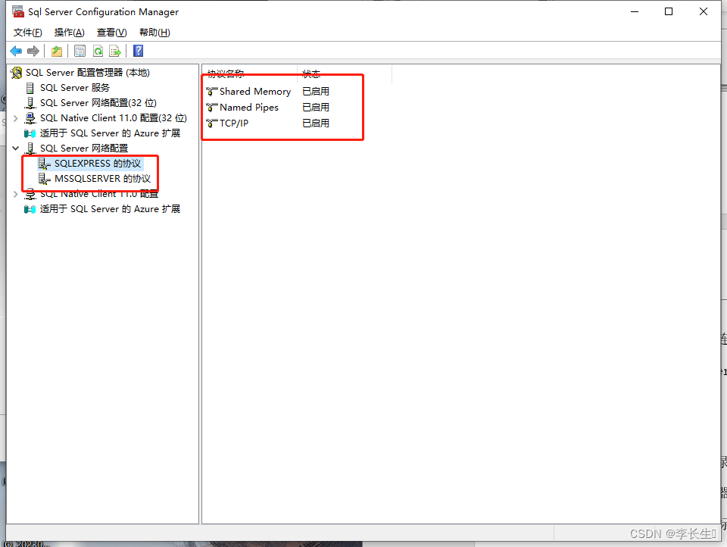
Task: Select SQL Server 网络配置(32 位) tree item
Action: (x=98, y=103)
